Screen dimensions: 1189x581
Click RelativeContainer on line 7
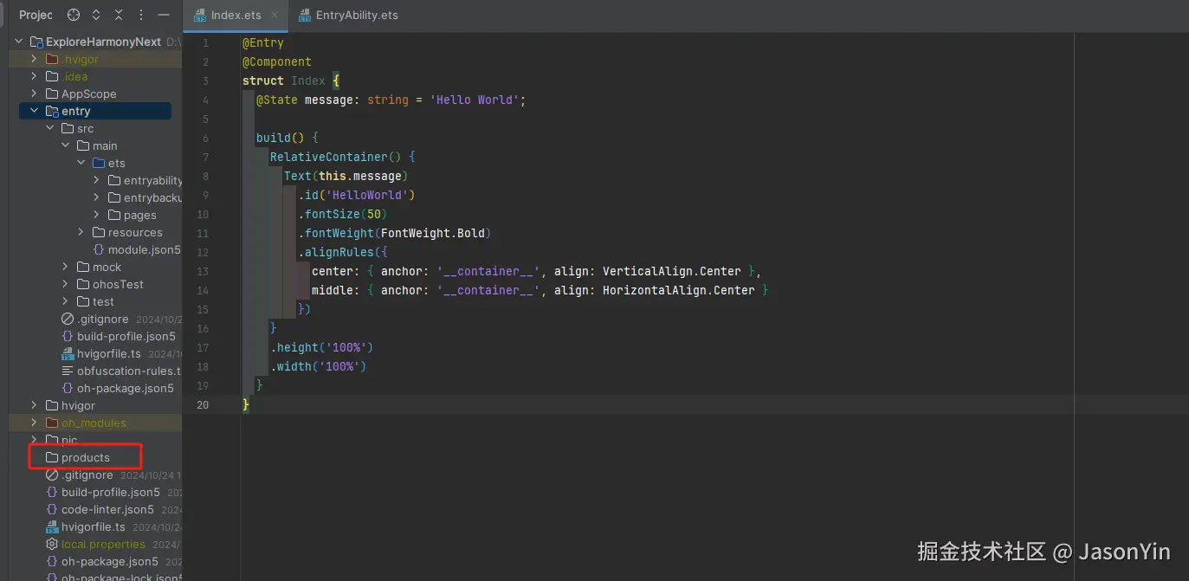click(329, 157)
